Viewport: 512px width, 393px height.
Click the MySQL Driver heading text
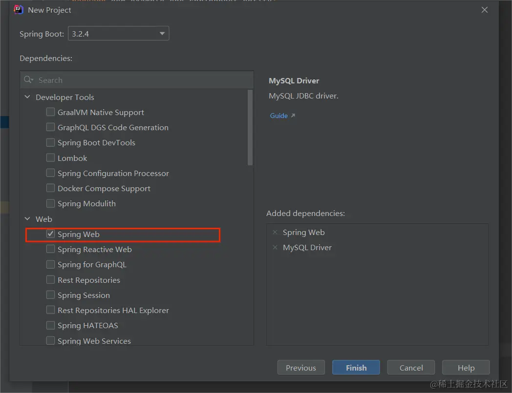click(294, 81)
